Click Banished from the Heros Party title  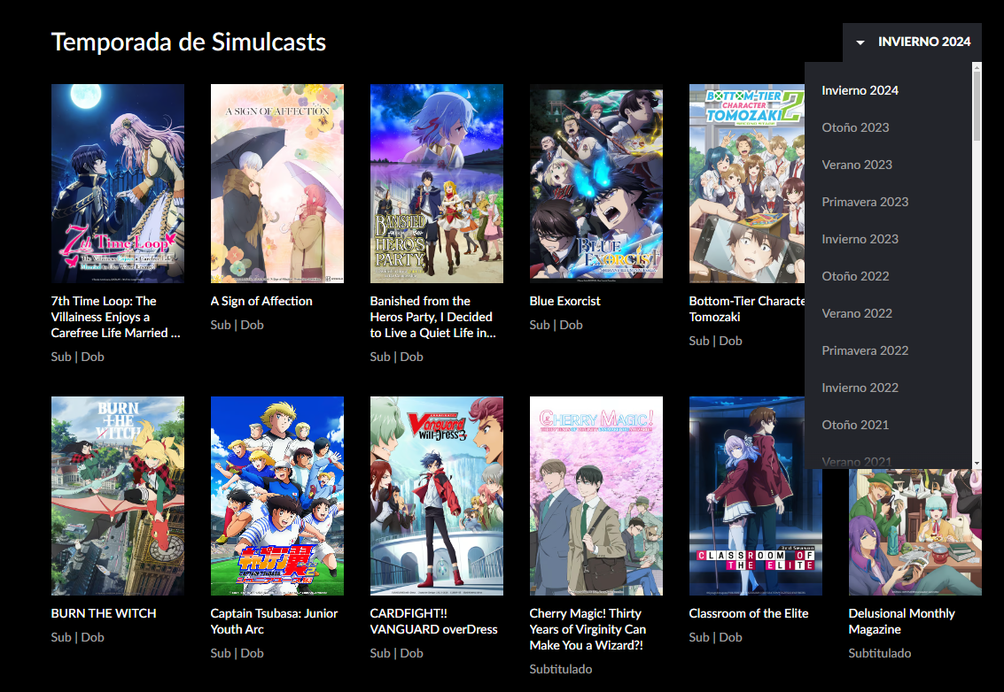coord(432,317)
